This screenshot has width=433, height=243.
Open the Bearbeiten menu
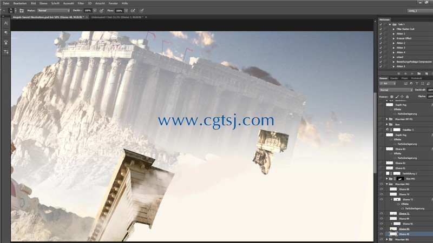pyautogui.click(x=20, y=3)
